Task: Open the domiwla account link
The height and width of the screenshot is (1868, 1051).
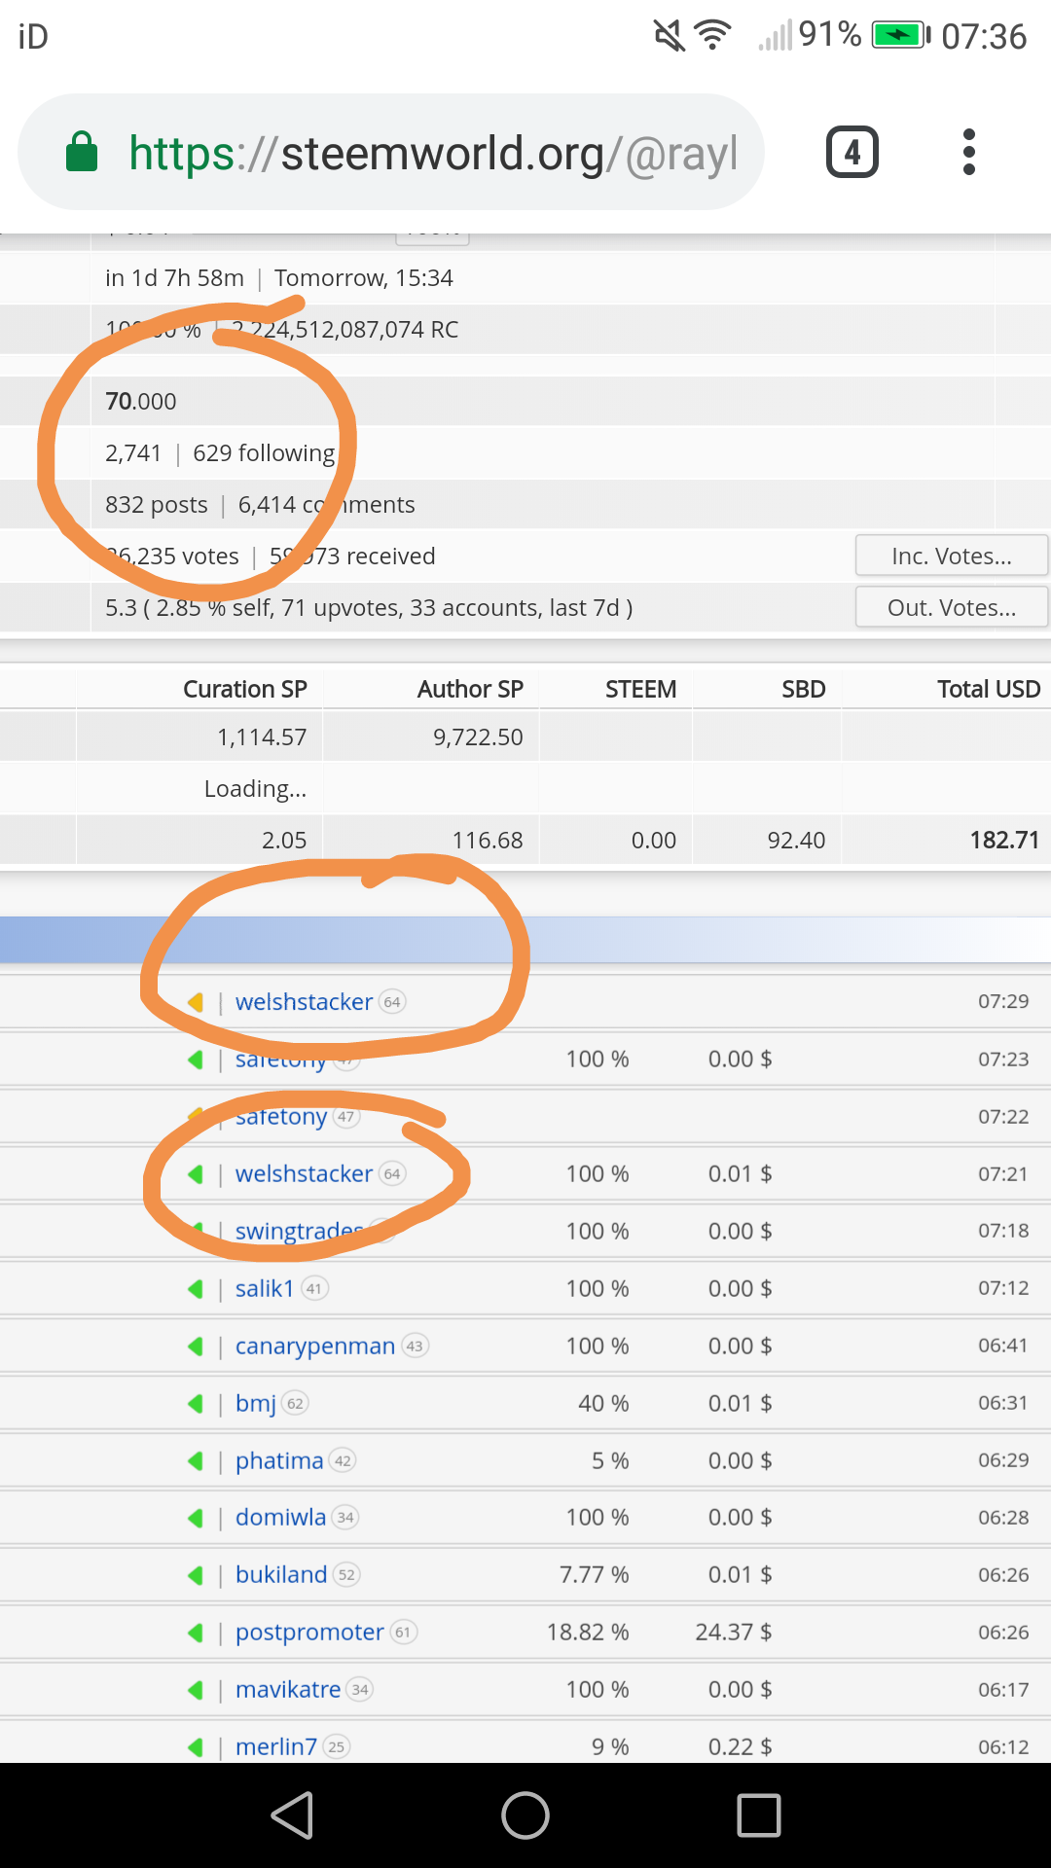Action: pyautogui.click(x=281, y=1517)
